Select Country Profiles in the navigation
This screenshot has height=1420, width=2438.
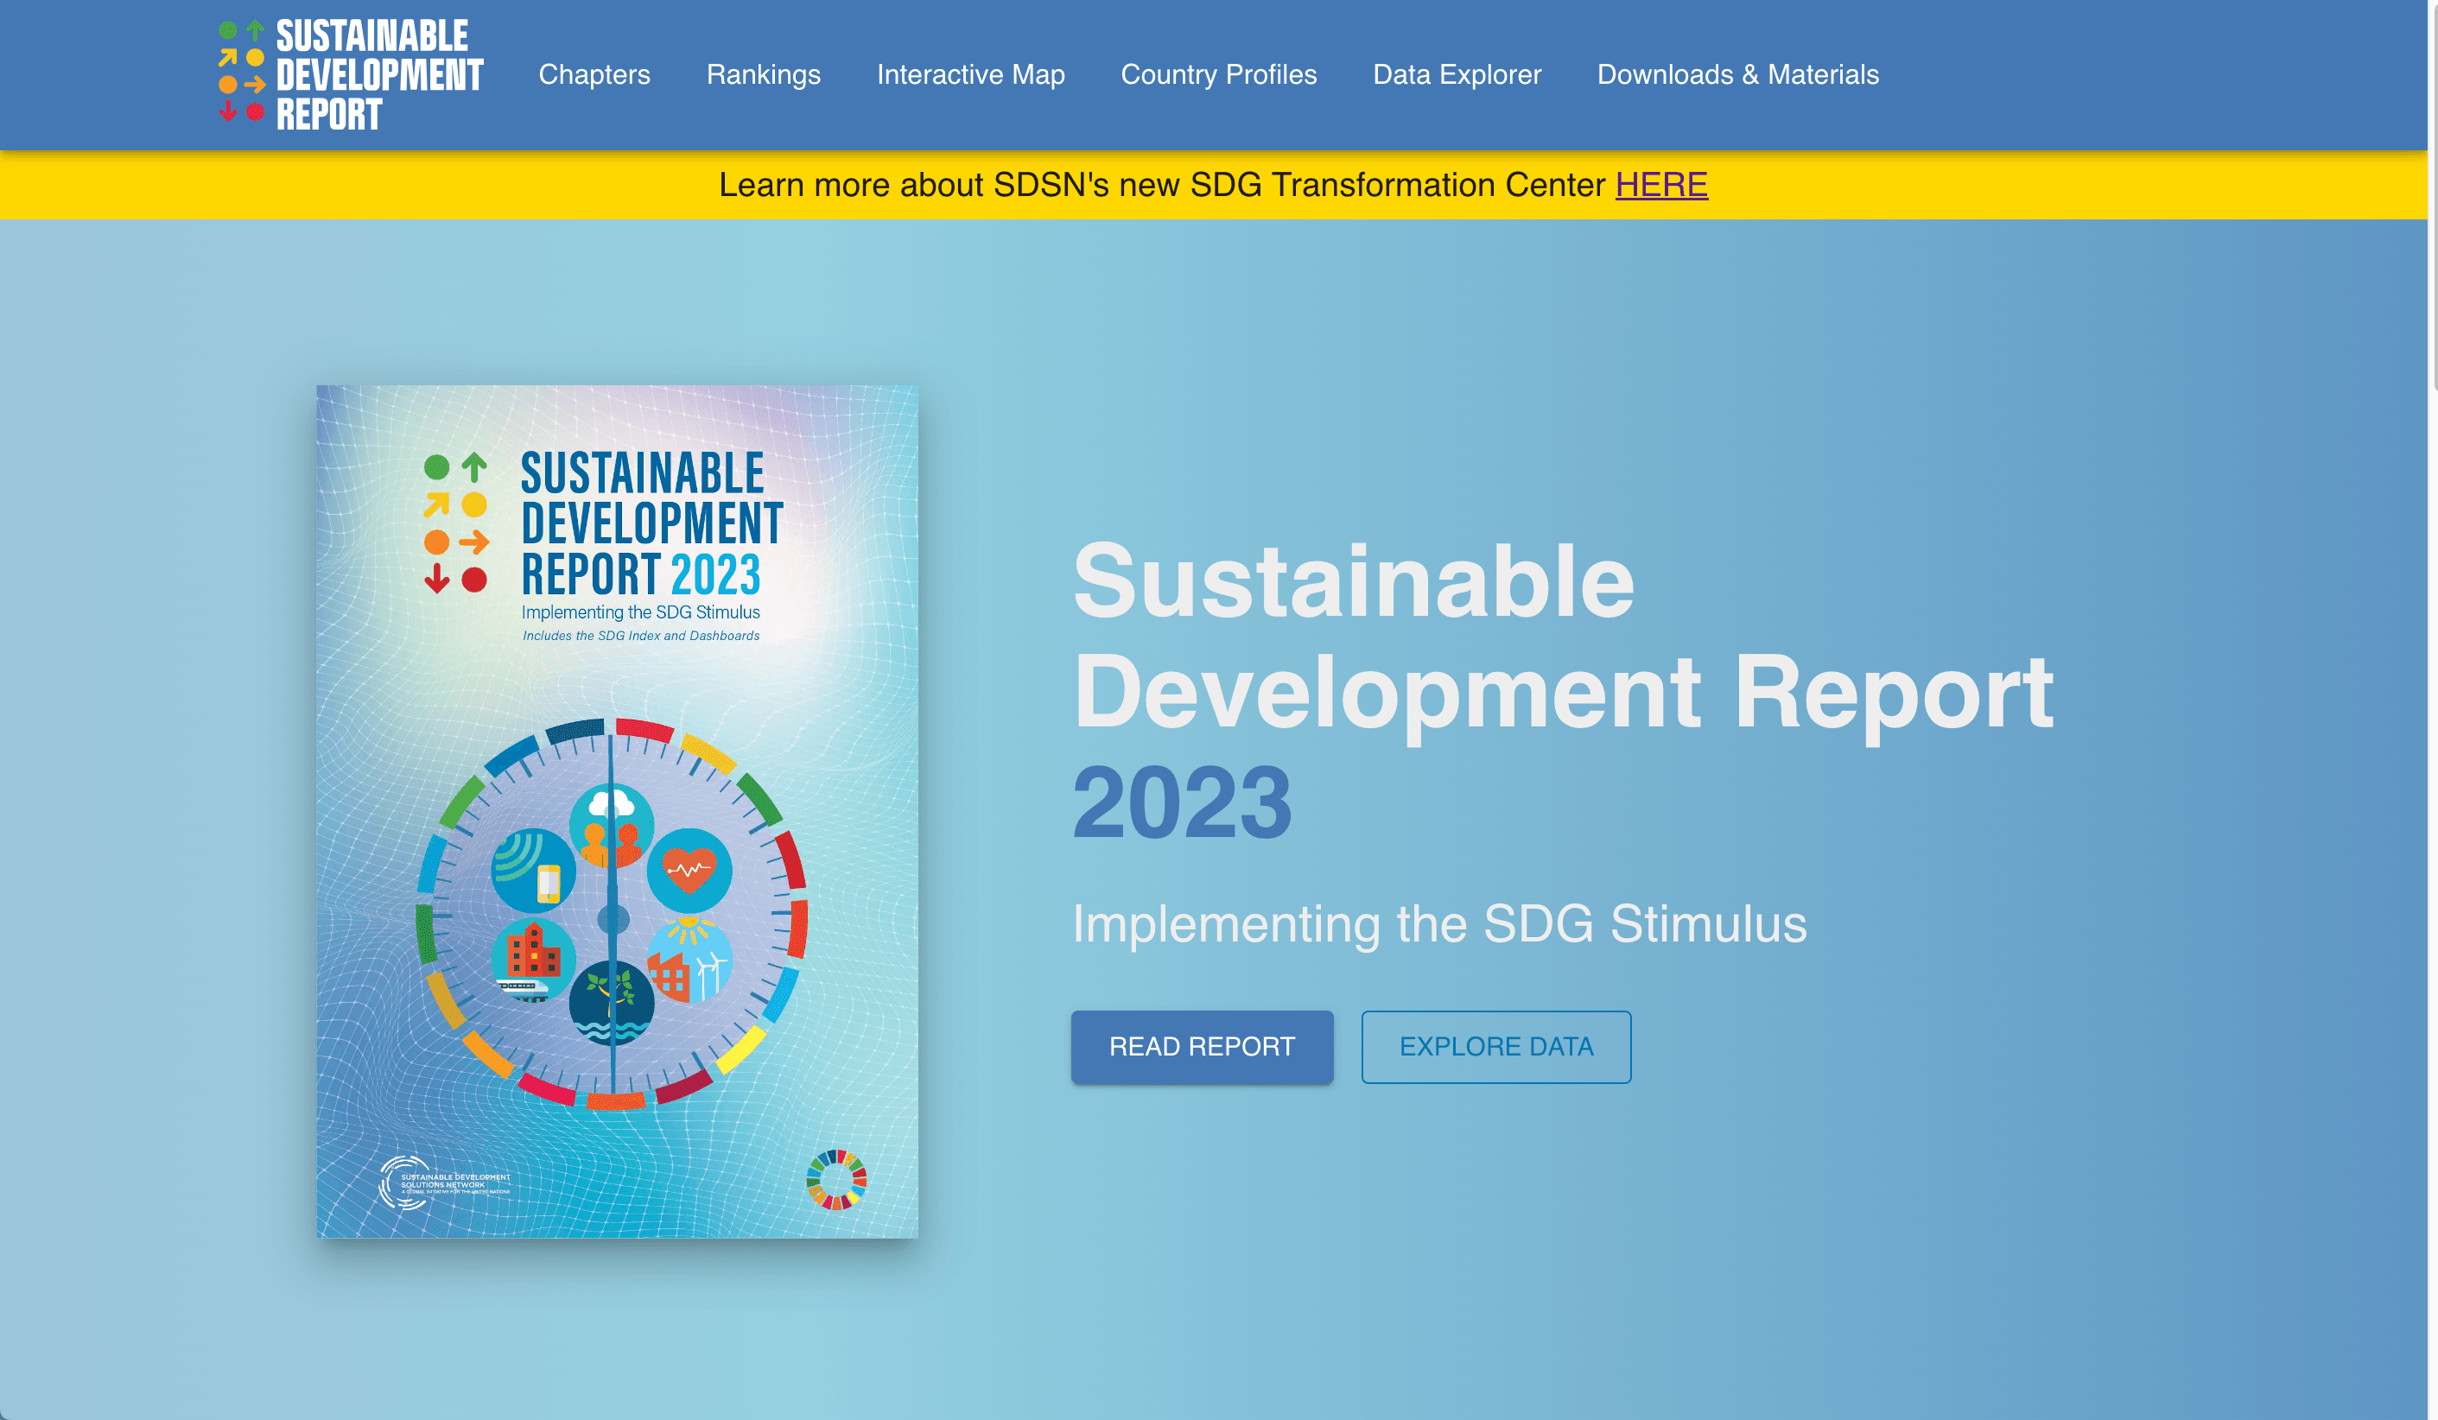pos(1218,74)
